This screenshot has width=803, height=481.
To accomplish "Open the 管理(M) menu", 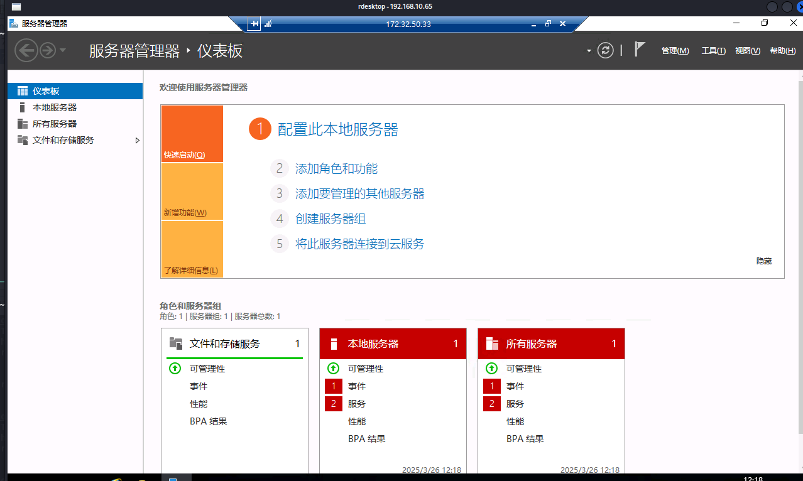I will pyautogui.click(x=675, y=51).
